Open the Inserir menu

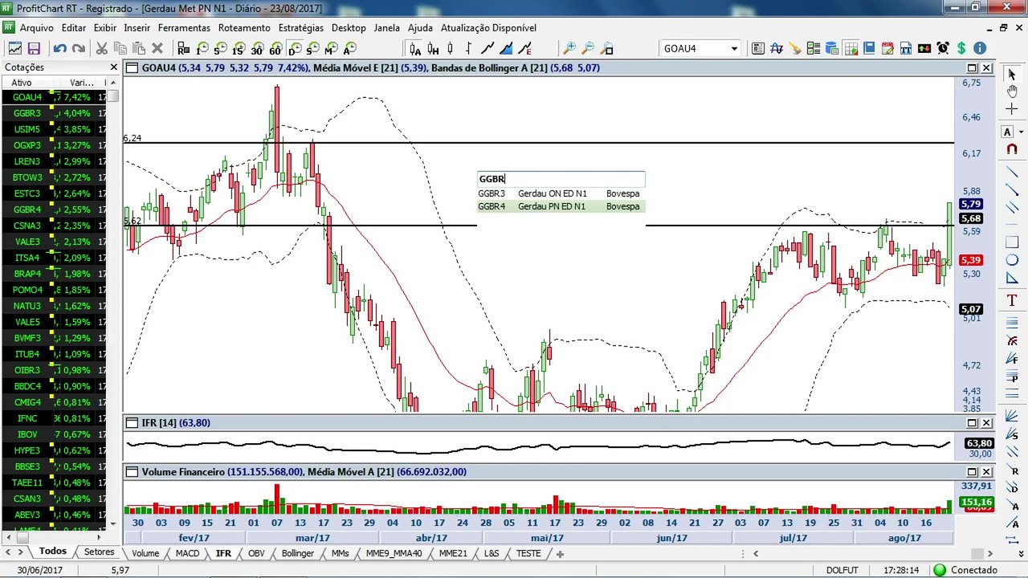coord(137,27)
